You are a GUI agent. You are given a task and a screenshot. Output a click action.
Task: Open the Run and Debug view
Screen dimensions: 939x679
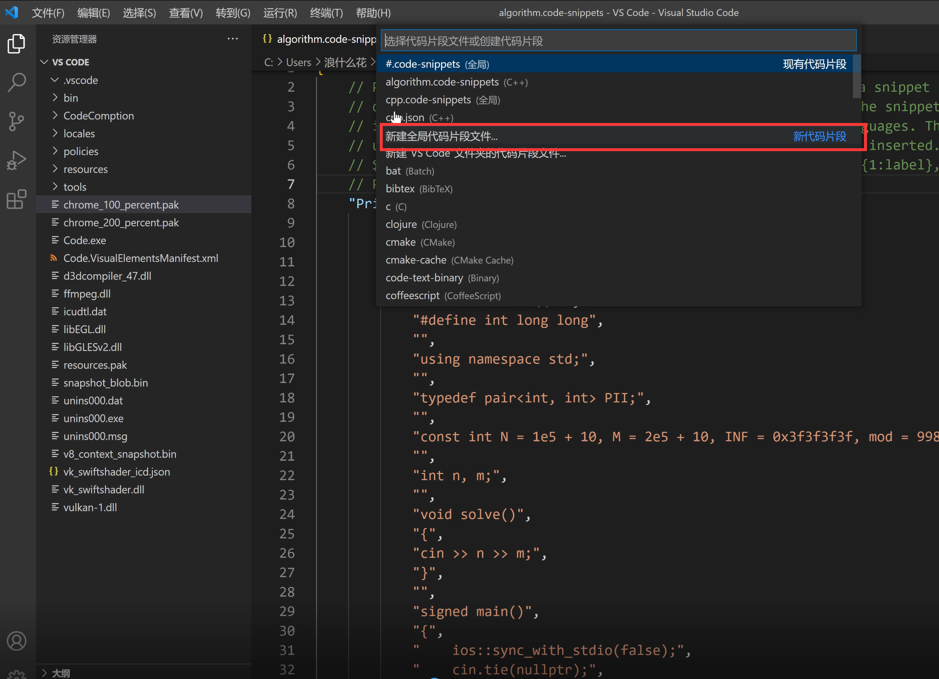[x=17, y=160]
